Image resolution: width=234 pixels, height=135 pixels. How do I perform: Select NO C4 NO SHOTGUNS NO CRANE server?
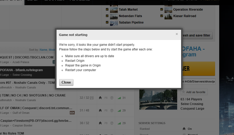(38, 98)
